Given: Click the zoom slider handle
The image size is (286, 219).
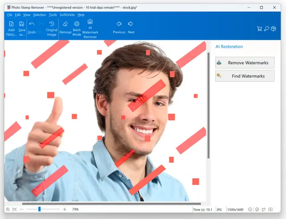Looking at the screenshot, I should point(39,209).
